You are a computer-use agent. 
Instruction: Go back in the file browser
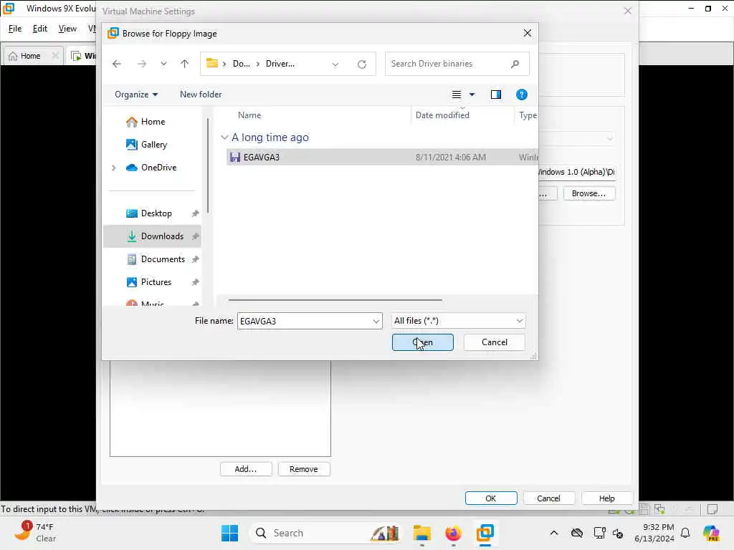click(117, 64)
